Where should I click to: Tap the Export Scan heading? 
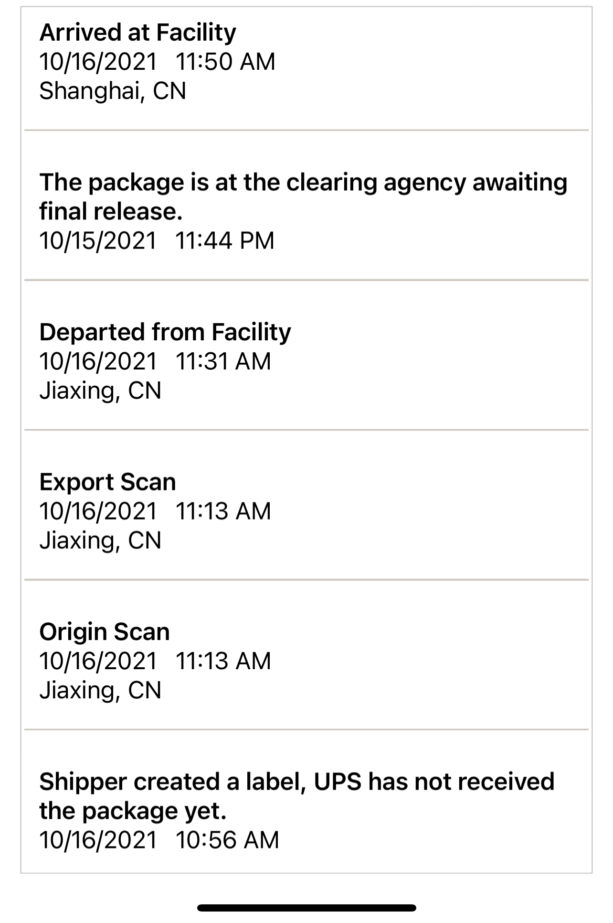click(x=108, y=482)
